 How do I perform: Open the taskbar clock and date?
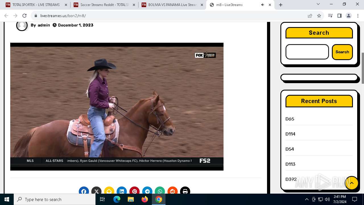(x=340, y=199)
